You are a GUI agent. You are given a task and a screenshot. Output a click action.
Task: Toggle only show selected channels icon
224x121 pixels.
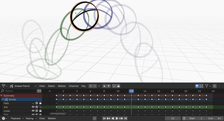(197, 86)
